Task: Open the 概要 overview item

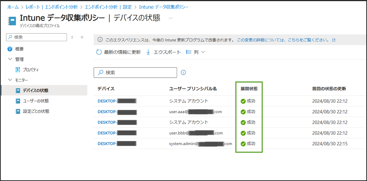Action: pos(19,49)
